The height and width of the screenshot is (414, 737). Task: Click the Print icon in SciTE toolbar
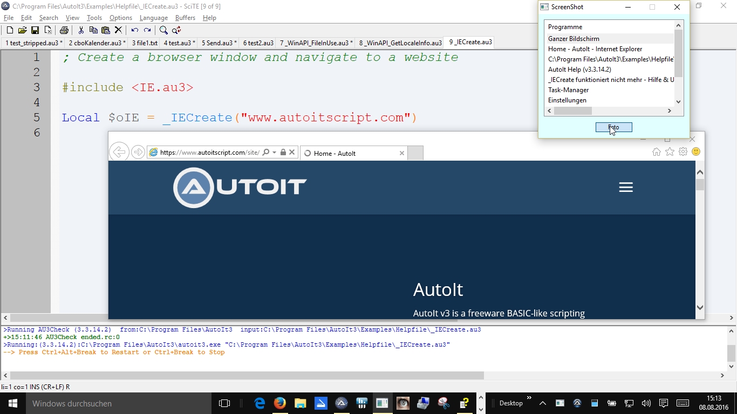(x=64, y=30)
